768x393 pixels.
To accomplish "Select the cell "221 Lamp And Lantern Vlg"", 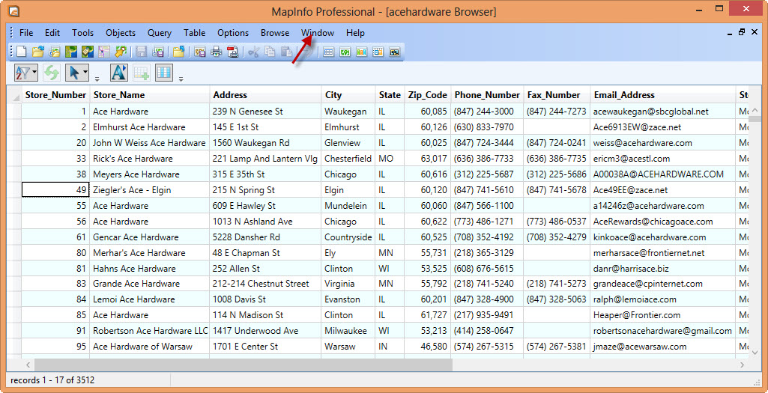I will (265, 159).
